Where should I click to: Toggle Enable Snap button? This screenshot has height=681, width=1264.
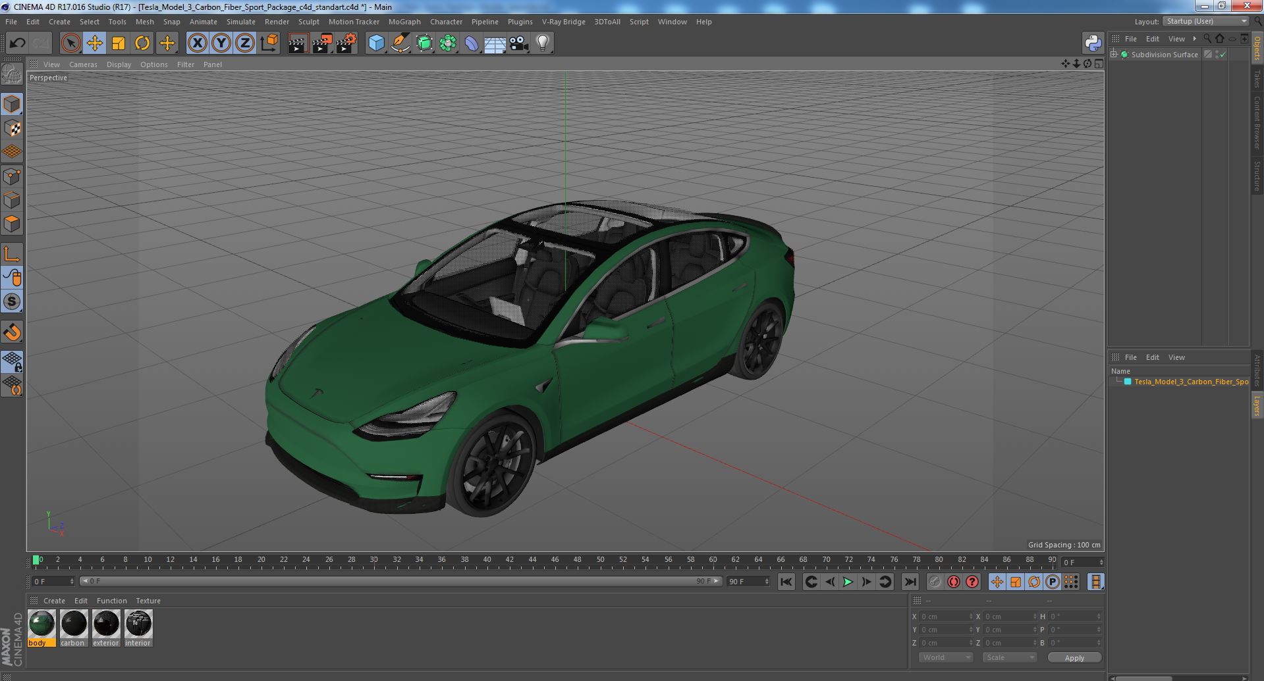(12, 333)
